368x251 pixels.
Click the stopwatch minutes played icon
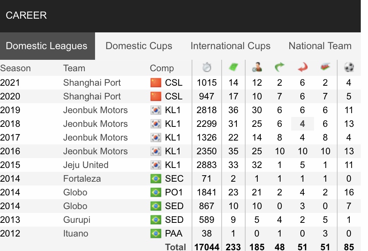click(207, 67)
